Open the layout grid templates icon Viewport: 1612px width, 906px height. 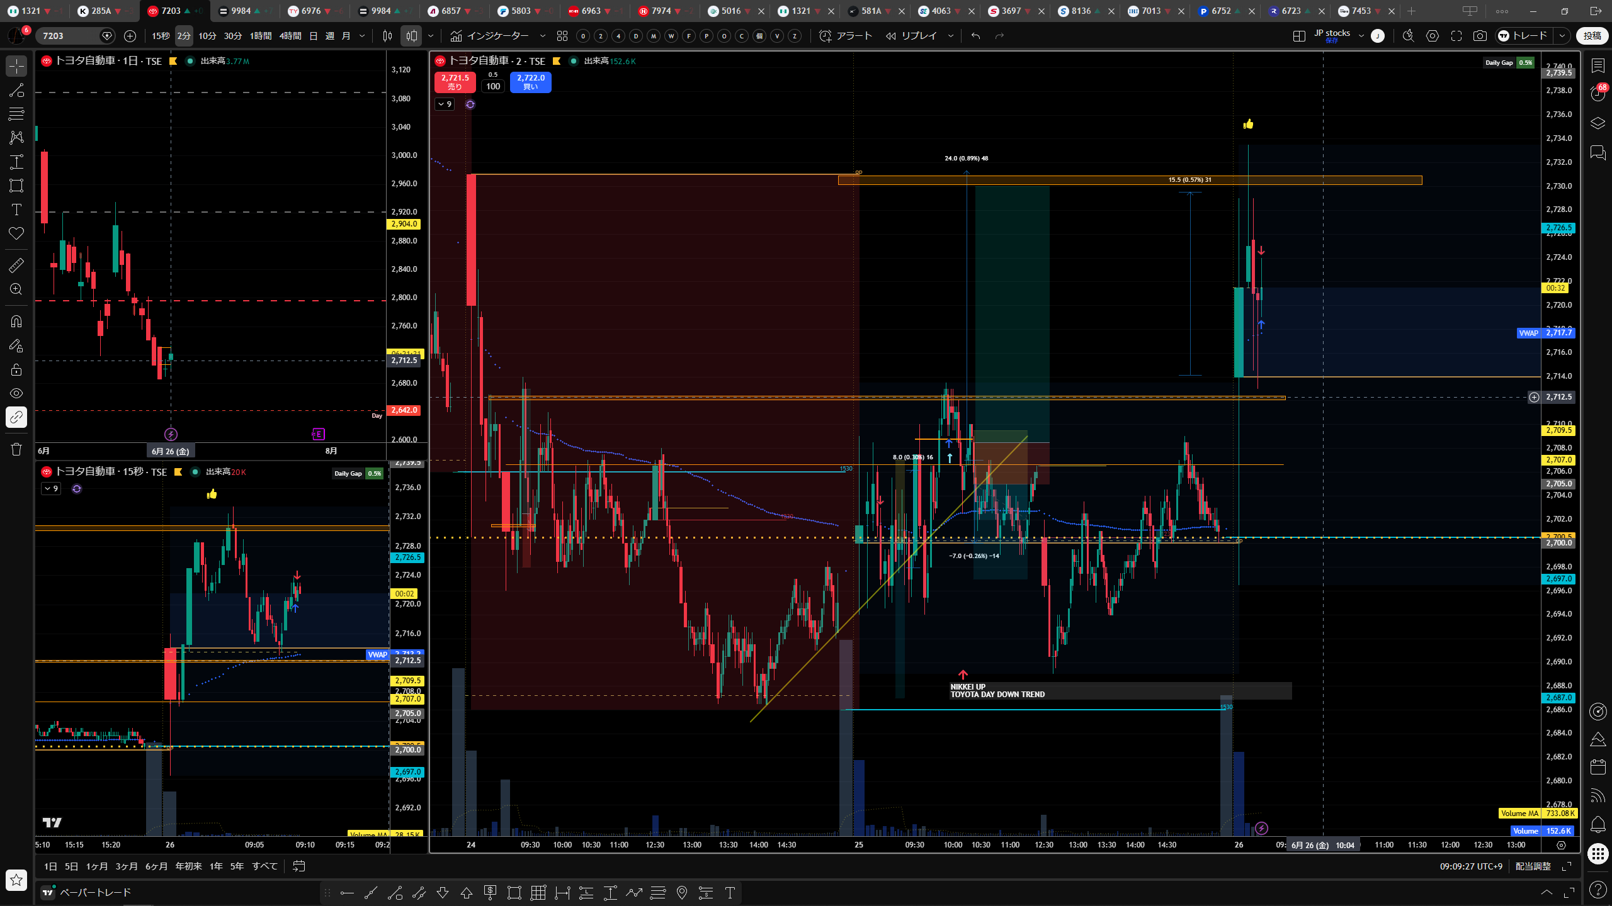(x=562, y=36)
